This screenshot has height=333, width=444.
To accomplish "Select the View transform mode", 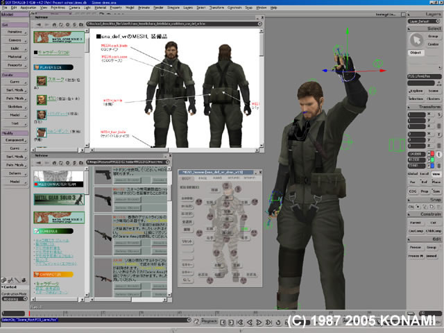I will click(436, 174).
